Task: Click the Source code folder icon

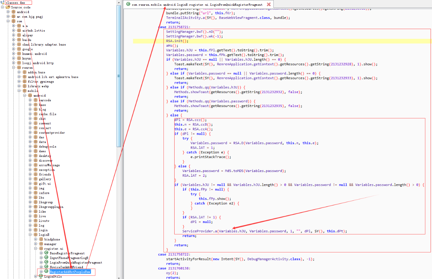Action: coord(8,7)
